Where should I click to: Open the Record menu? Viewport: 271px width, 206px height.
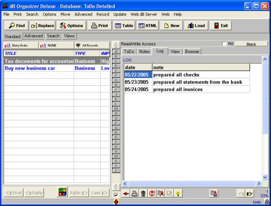[103, 14]
